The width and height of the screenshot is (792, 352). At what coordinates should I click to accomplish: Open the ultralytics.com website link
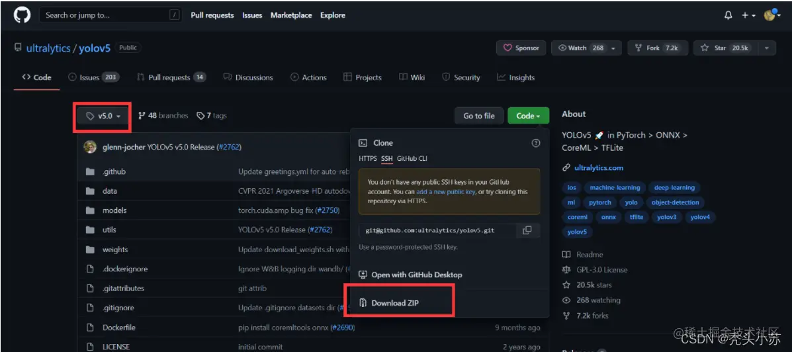598,167
